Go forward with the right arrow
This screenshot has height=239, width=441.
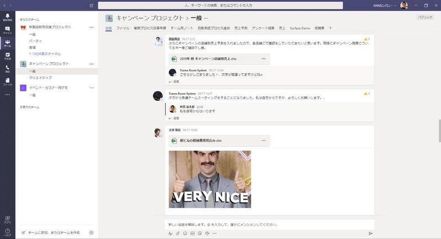coord(11,6)
